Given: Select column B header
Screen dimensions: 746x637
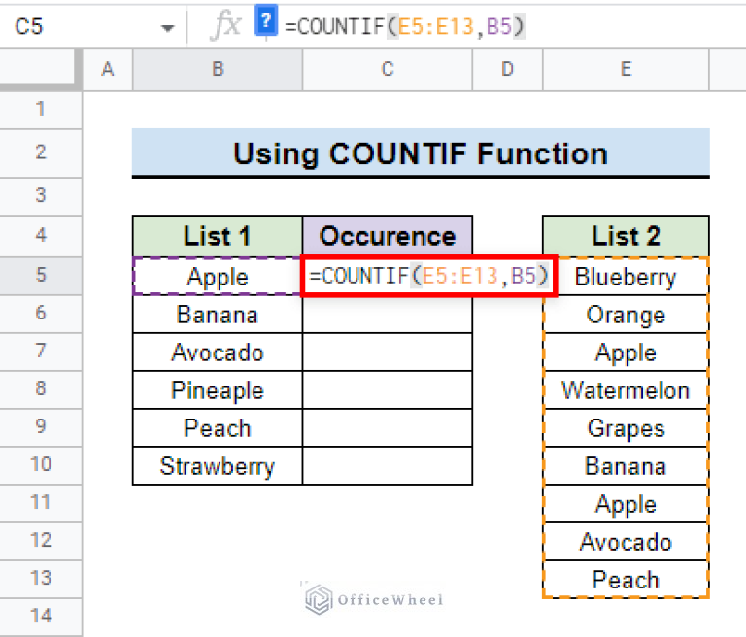Looking at the screenshot, I should 218,70.
